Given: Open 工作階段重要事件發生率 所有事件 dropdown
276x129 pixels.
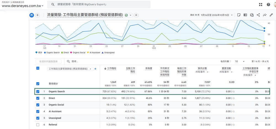Looking at the screenshot, I should coord(250,75).
